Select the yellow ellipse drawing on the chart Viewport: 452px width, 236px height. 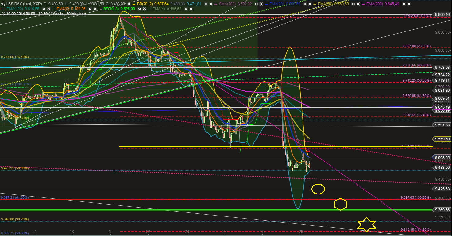(x=318, y=189)
